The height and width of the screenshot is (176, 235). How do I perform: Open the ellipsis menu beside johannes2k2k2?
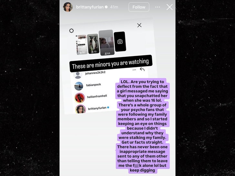coord(134,70)
